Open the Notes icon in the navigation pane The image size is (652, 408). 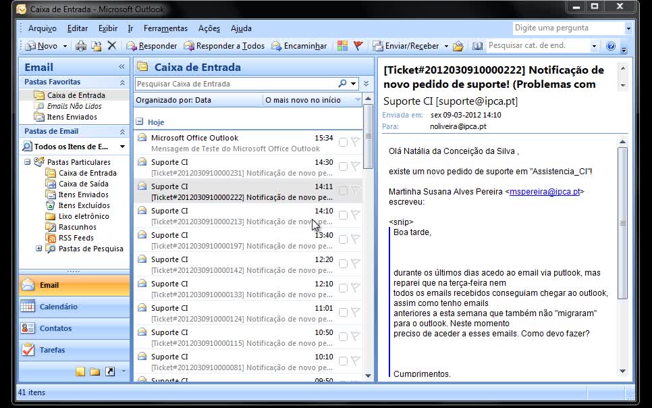coord(80,372)
